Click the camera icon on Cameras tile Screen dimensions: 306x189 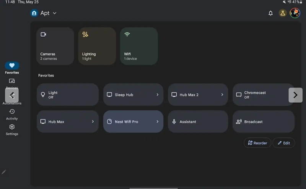pyautogui.click(x=43, y=34)
